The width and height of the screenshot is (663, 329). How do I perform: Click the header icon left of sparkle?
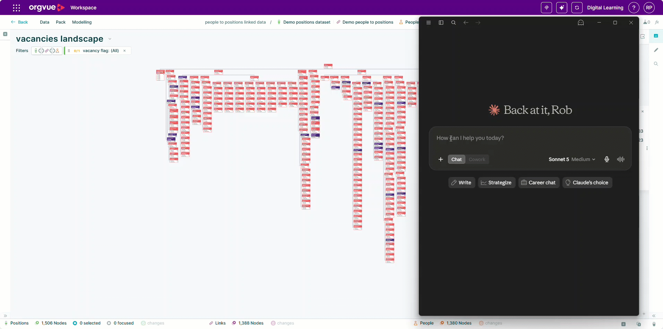546,8
